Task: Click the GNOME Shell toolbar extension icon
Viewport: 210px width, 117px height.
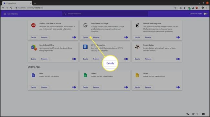Action: coord(185,8)
